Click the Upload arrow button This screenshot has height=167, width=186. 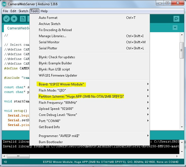click(14, 19)
